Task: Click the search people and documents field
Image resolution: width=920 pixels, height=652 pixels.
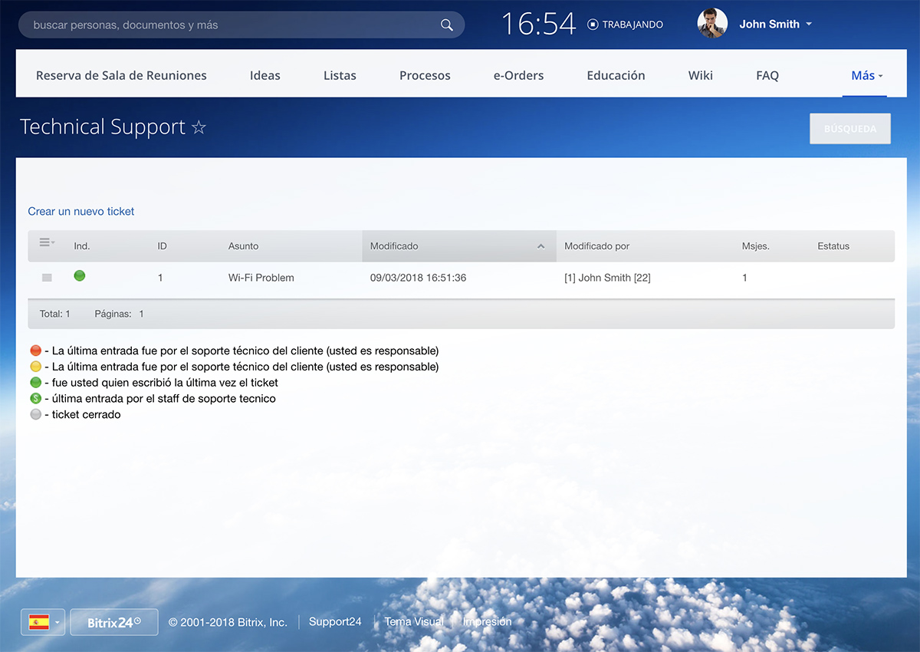Action: (230, 25)
